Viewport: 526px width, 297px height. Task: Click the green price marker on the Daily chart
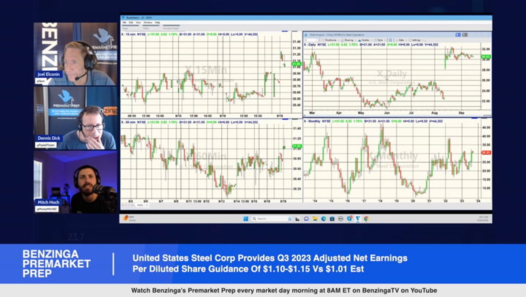[x=486, y=57]
